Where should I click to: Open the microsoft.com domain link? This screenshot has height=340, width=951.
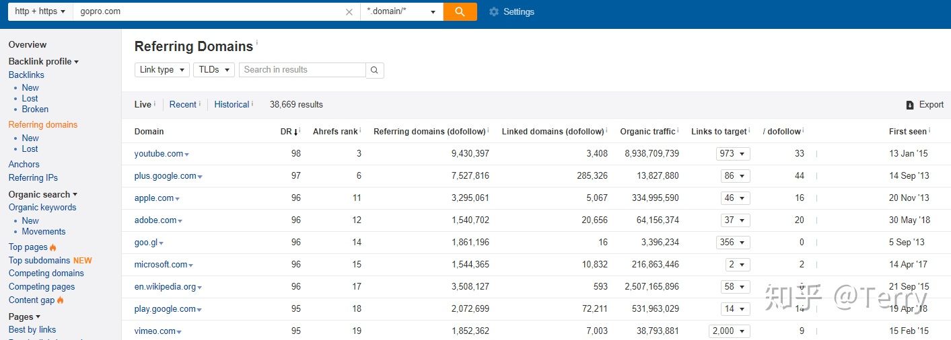(x=161, y=265)
